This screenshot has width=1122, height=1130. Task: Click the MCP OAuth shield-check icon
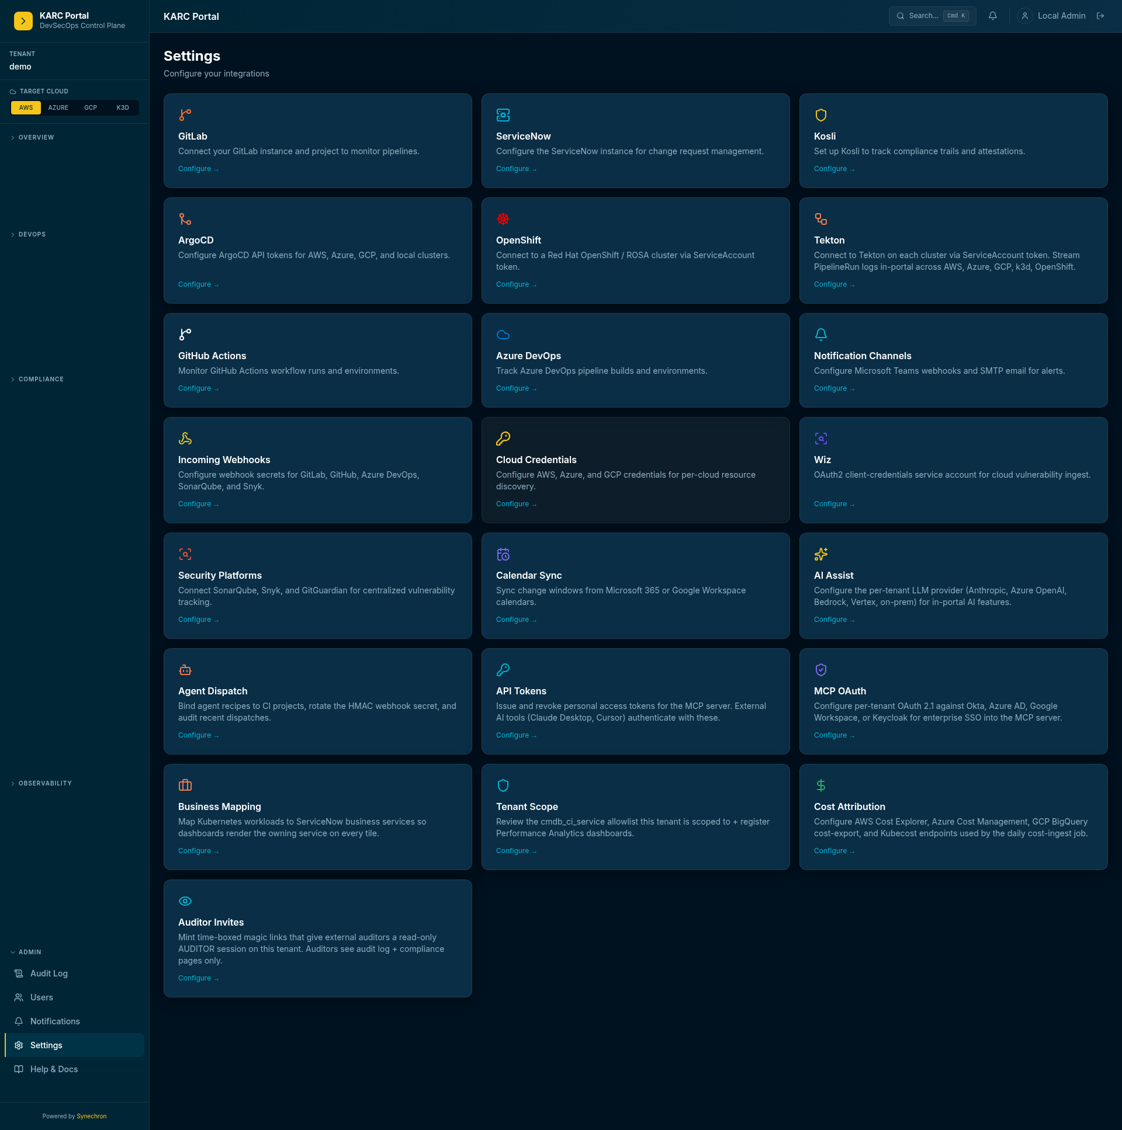tap(820, 670)
